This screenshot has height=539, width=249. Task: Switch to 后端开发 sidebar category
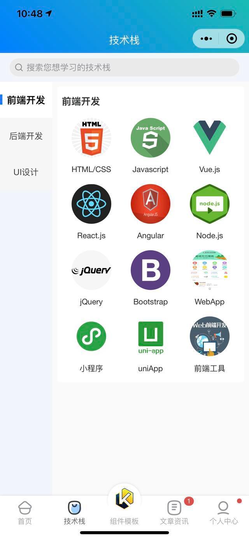click(26, 136)
